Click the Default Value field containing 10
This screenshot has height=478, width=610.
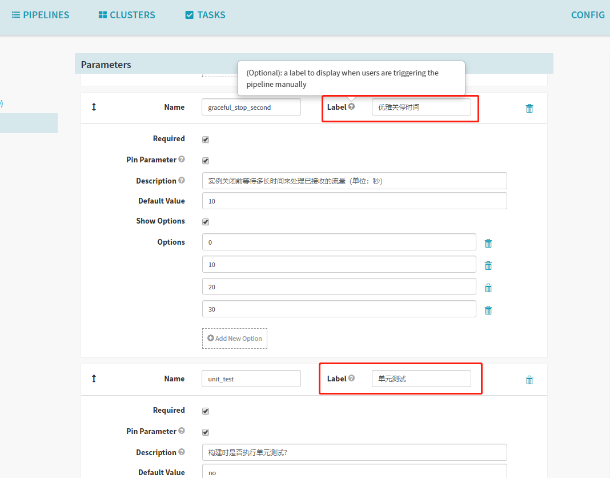coord(354,201)
